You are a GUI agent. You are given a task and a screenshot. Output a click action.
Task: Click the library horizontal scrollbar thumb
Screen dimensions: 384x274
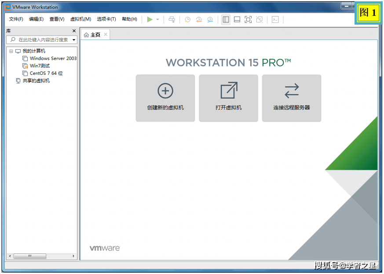(29, 256)
